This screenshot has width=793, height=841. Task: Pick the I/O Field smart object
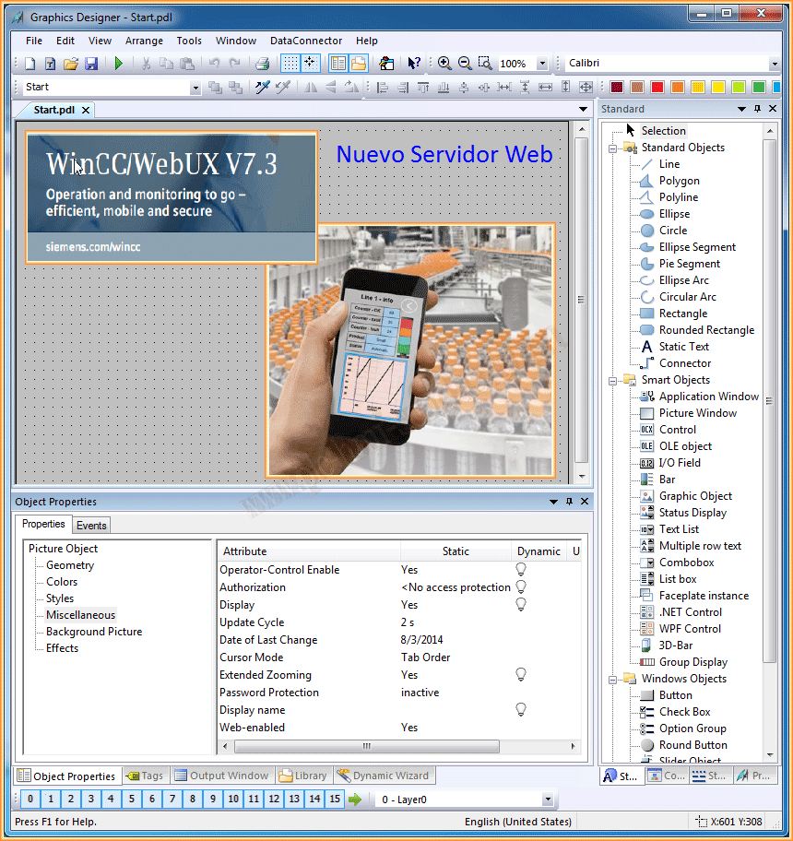point(679,463)
